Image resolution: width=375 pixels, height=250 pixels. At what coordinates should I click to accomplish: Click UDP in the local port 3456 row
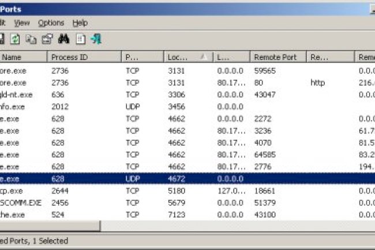(x=133, y=107)
